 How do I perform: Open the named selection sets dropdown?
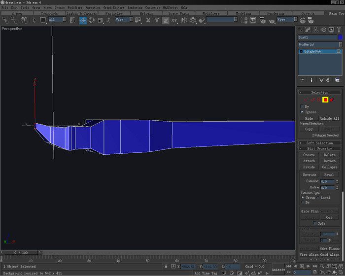(x=236, y=19)
